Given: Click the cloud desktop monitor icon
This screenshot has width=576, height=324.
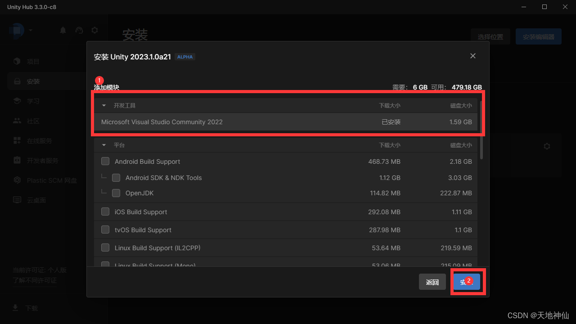Looking at the screenshot, I should point(17,200).
